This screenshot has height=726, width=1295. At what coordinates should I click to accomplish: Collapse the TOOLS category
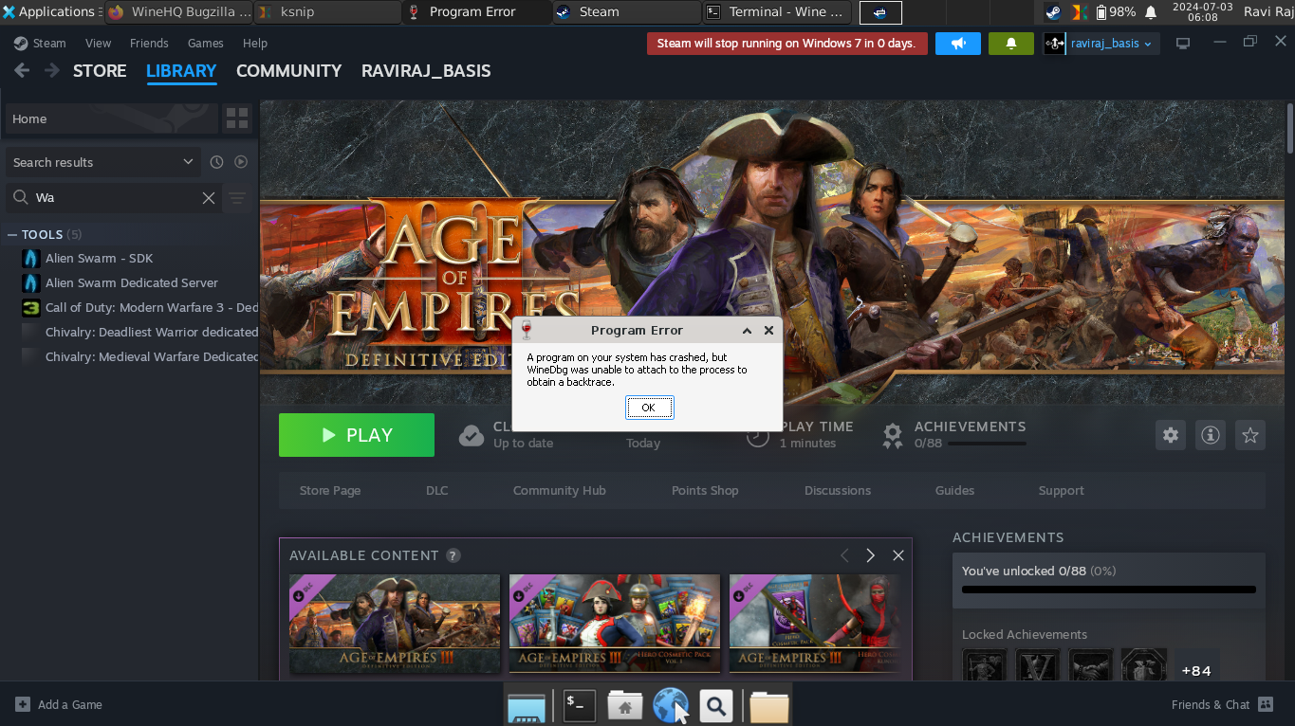(x=12, y=234)
